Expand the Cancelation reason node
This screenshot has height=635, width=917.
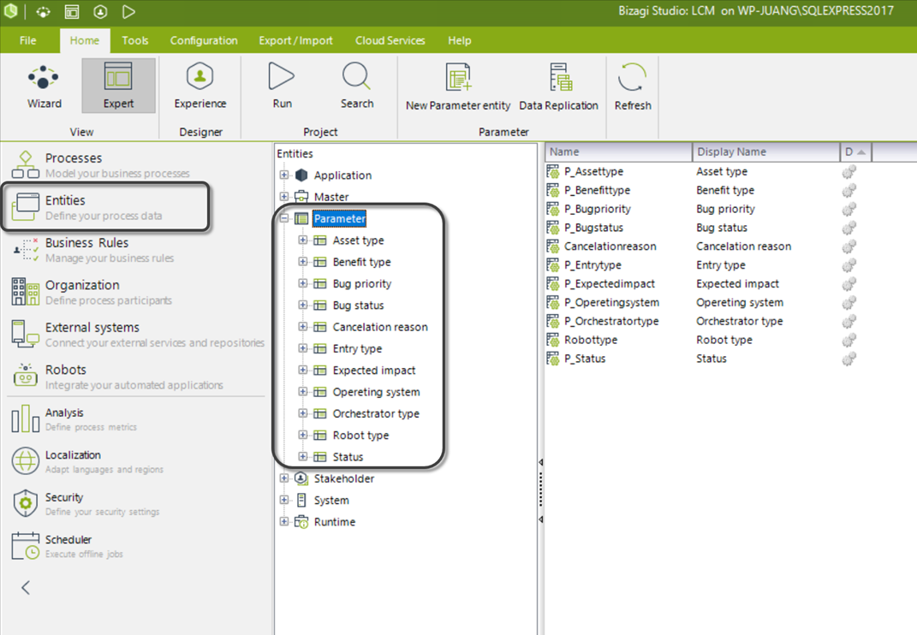(x=303, y=326)
